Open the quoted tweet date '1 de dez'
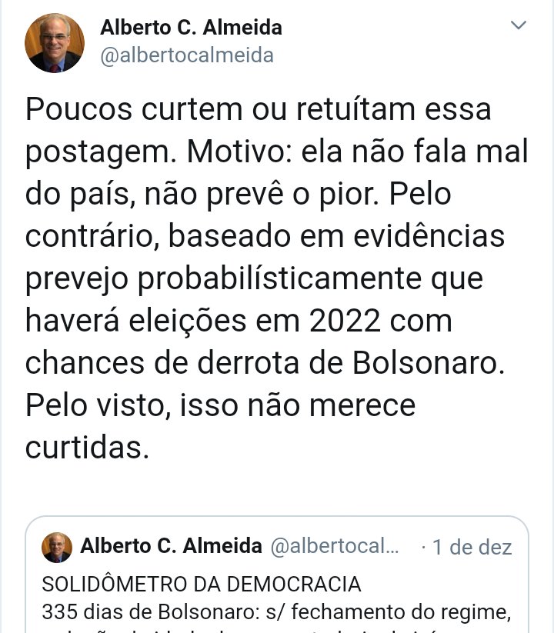 point(472,548)
